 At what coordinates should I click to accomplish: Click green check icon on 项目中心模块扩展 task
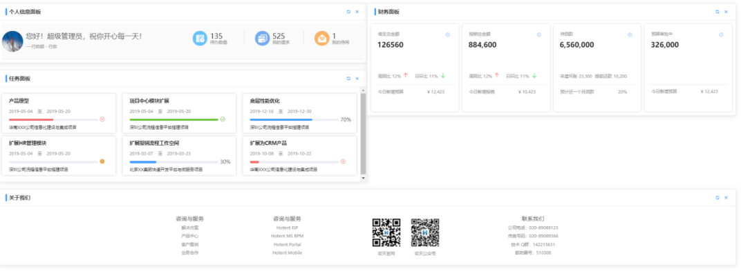[223, 119]
